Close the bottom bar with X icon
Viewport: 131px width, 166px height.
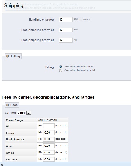[x=2, y=165]
